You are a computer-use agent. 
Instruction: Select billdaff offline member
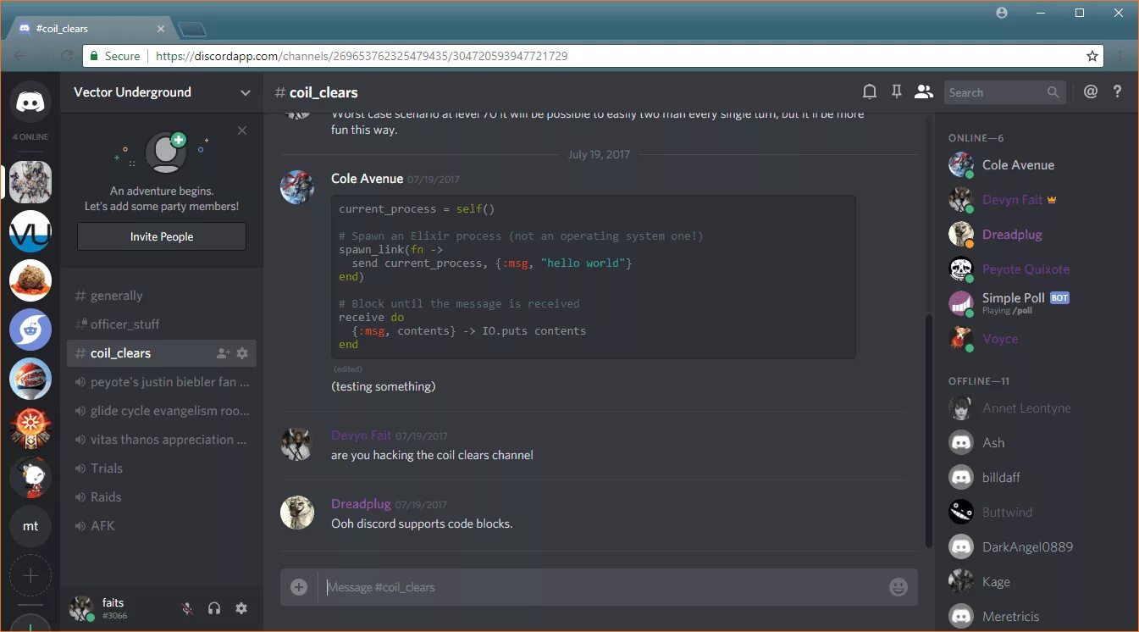(x=1035, y=478)
